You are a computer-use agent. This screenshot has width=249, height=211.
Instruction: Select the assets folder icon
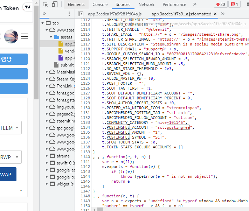57,37
